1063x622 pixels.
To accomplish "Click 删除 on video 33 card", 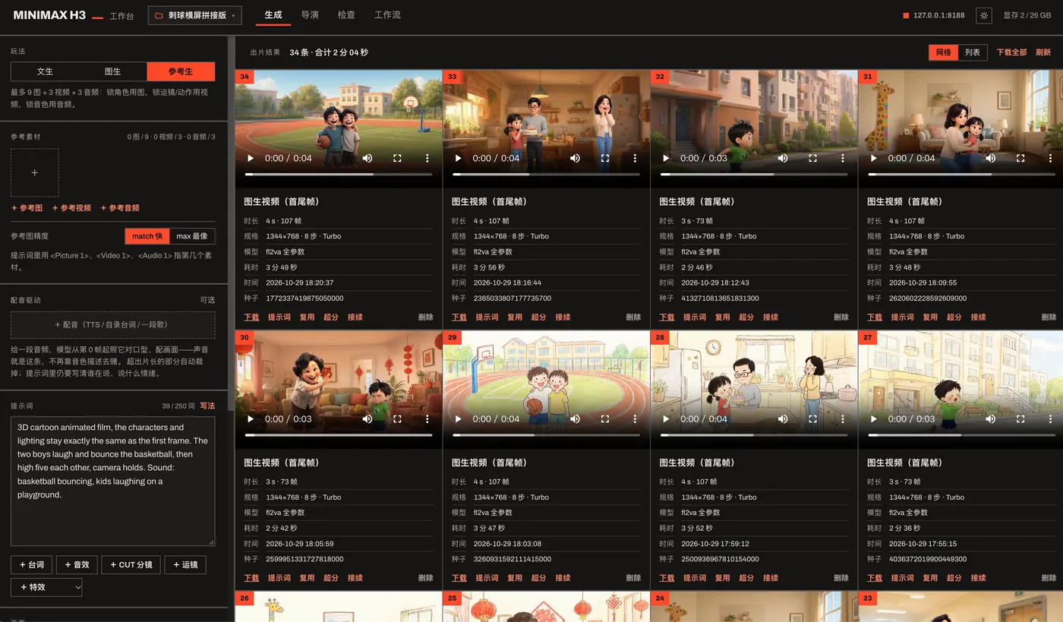I will point(633,317).
